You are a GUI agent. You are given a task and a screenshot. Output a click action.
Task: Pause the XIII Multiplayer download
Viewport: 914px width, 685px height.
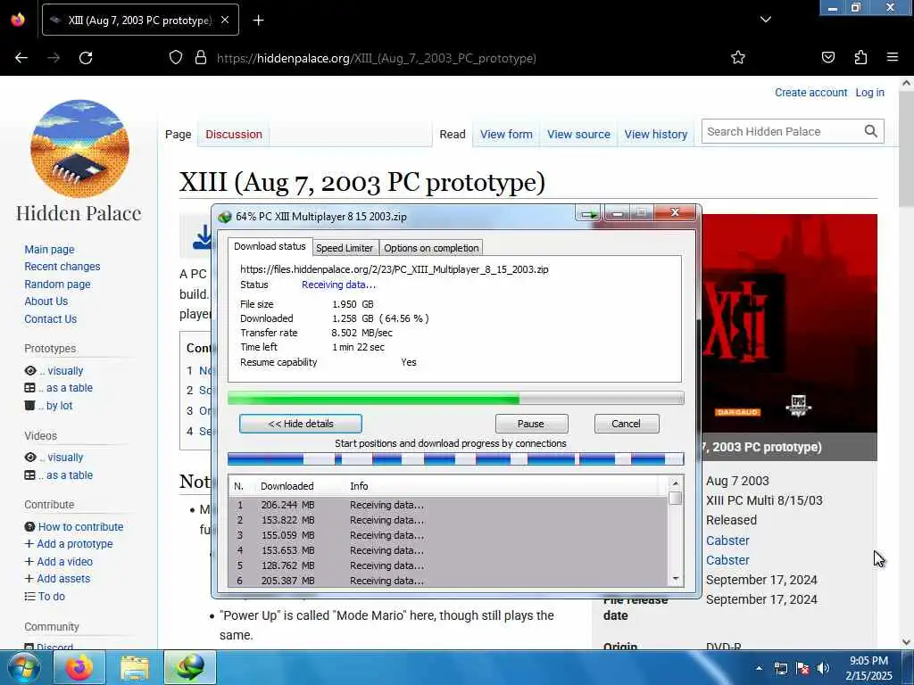531,424
